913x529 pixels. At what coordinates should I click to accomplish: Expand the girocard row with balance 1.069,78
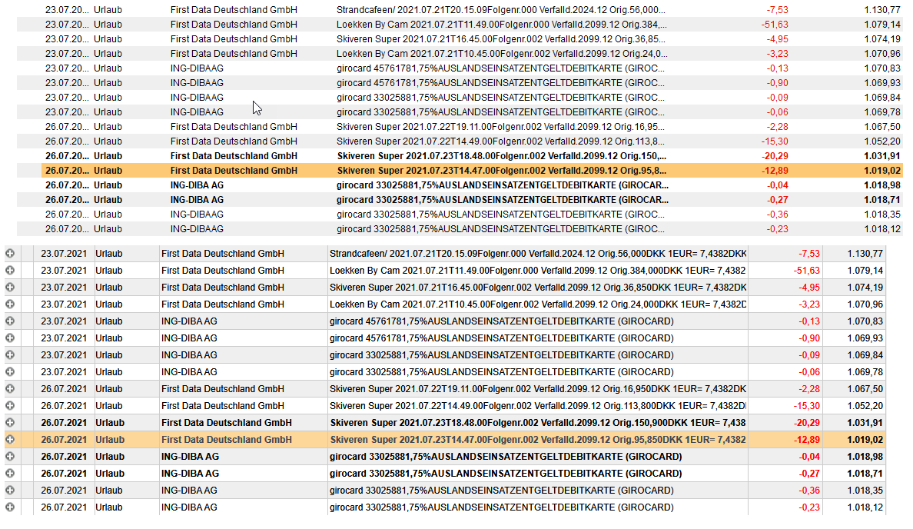10,371
